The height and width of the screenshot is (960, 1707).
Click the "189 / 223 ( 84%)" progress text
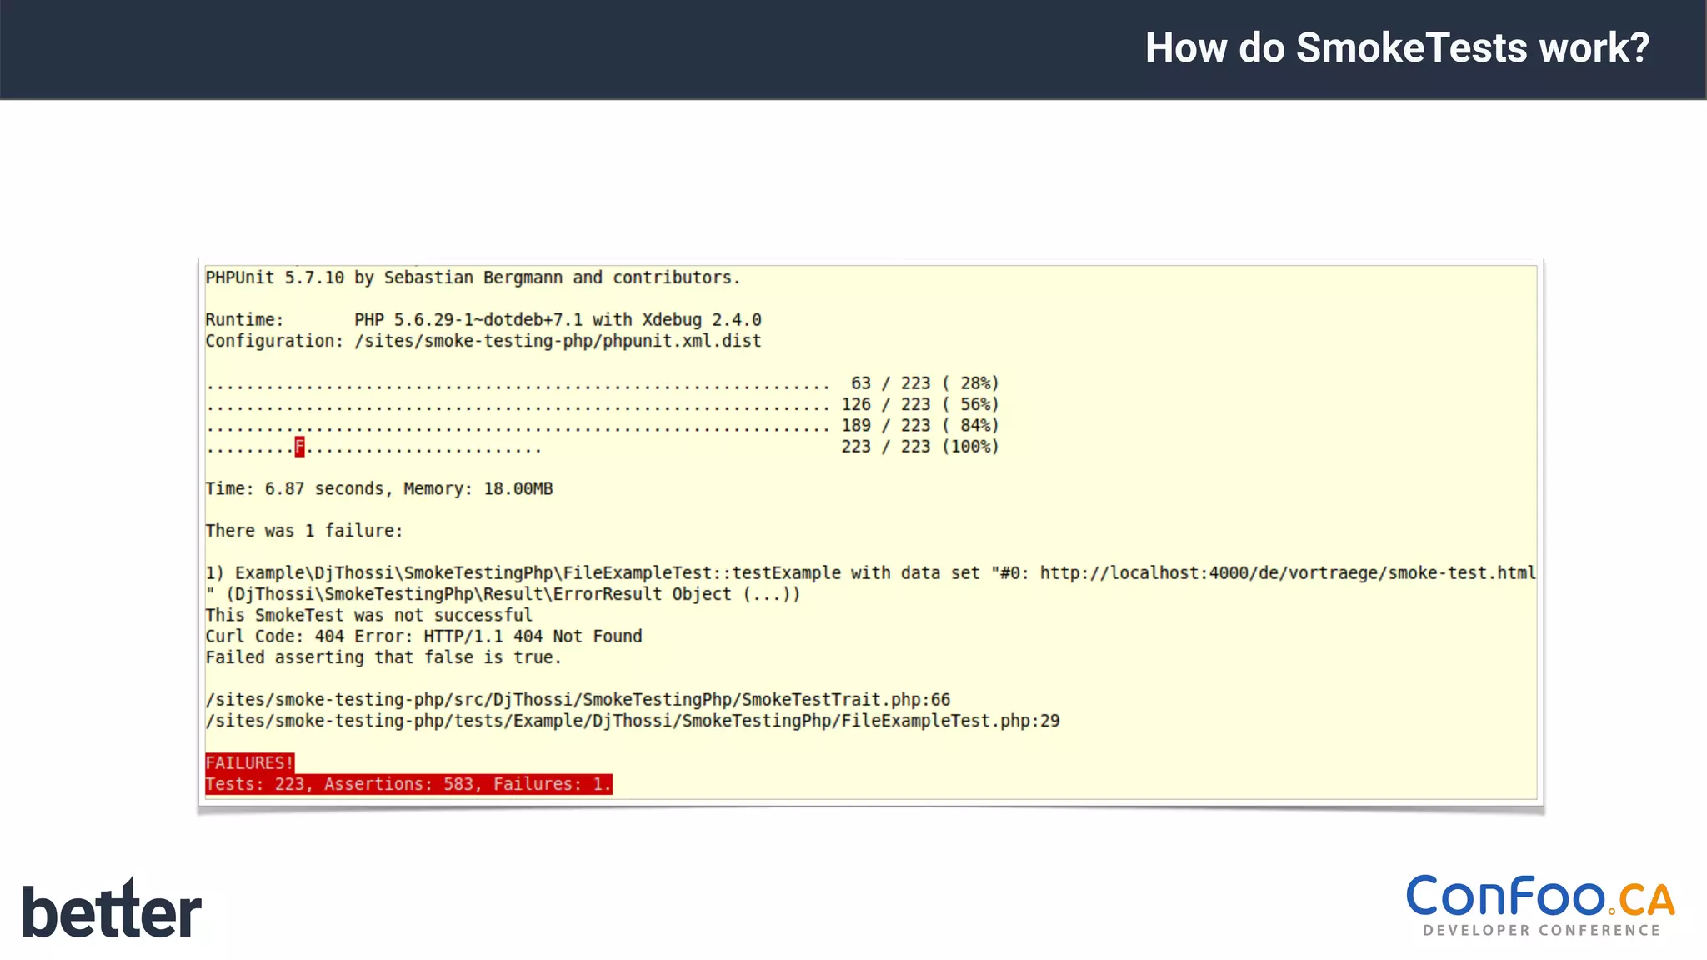919,425
